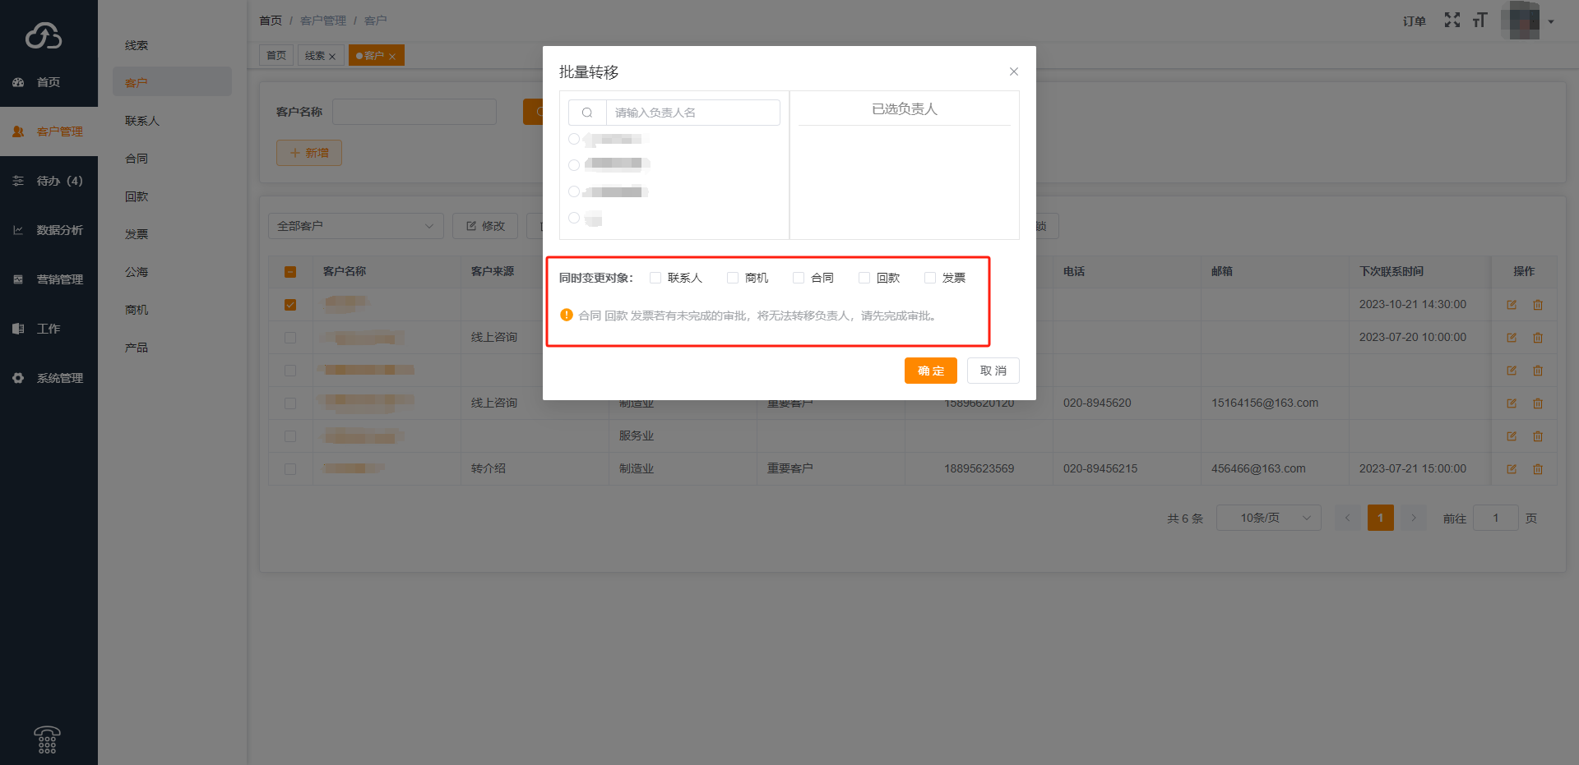The height and width of the screenshot is (765, 1579).
Task: Tick the 发票 checkbox
Action: click(930, 278)
